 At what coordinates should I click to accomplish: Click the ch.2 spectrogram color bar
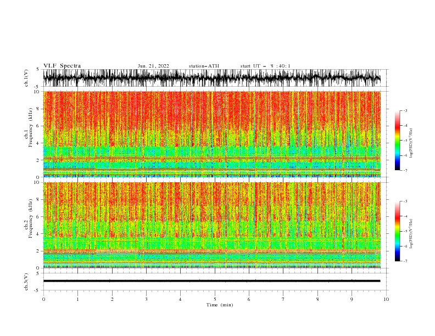(398, 231)
